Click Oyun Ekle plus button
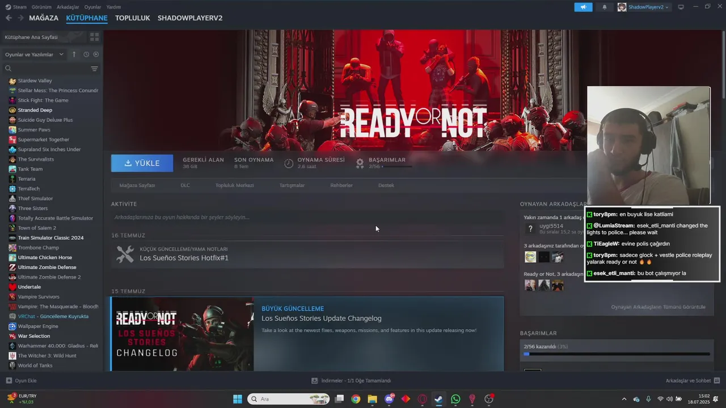This screenshot has height=408, width=726. (21, 381)
